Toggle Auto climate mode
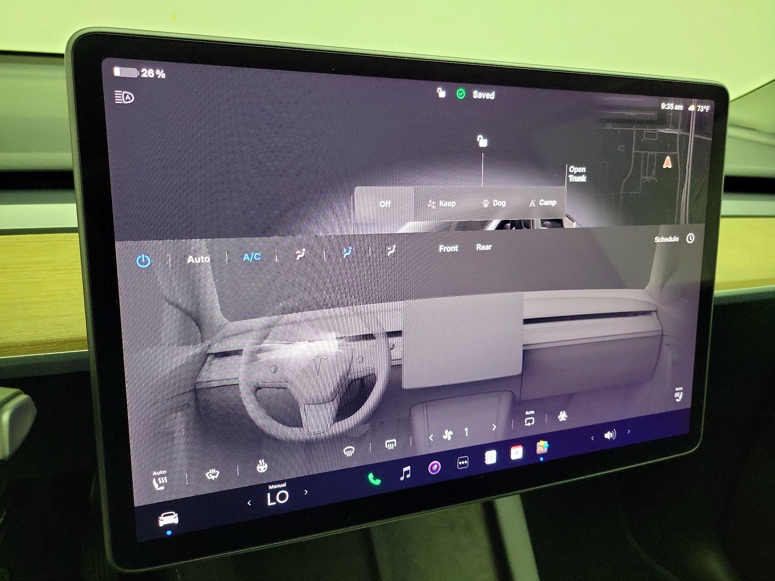This screenshot has width=775, height=581. click(199, 259)
